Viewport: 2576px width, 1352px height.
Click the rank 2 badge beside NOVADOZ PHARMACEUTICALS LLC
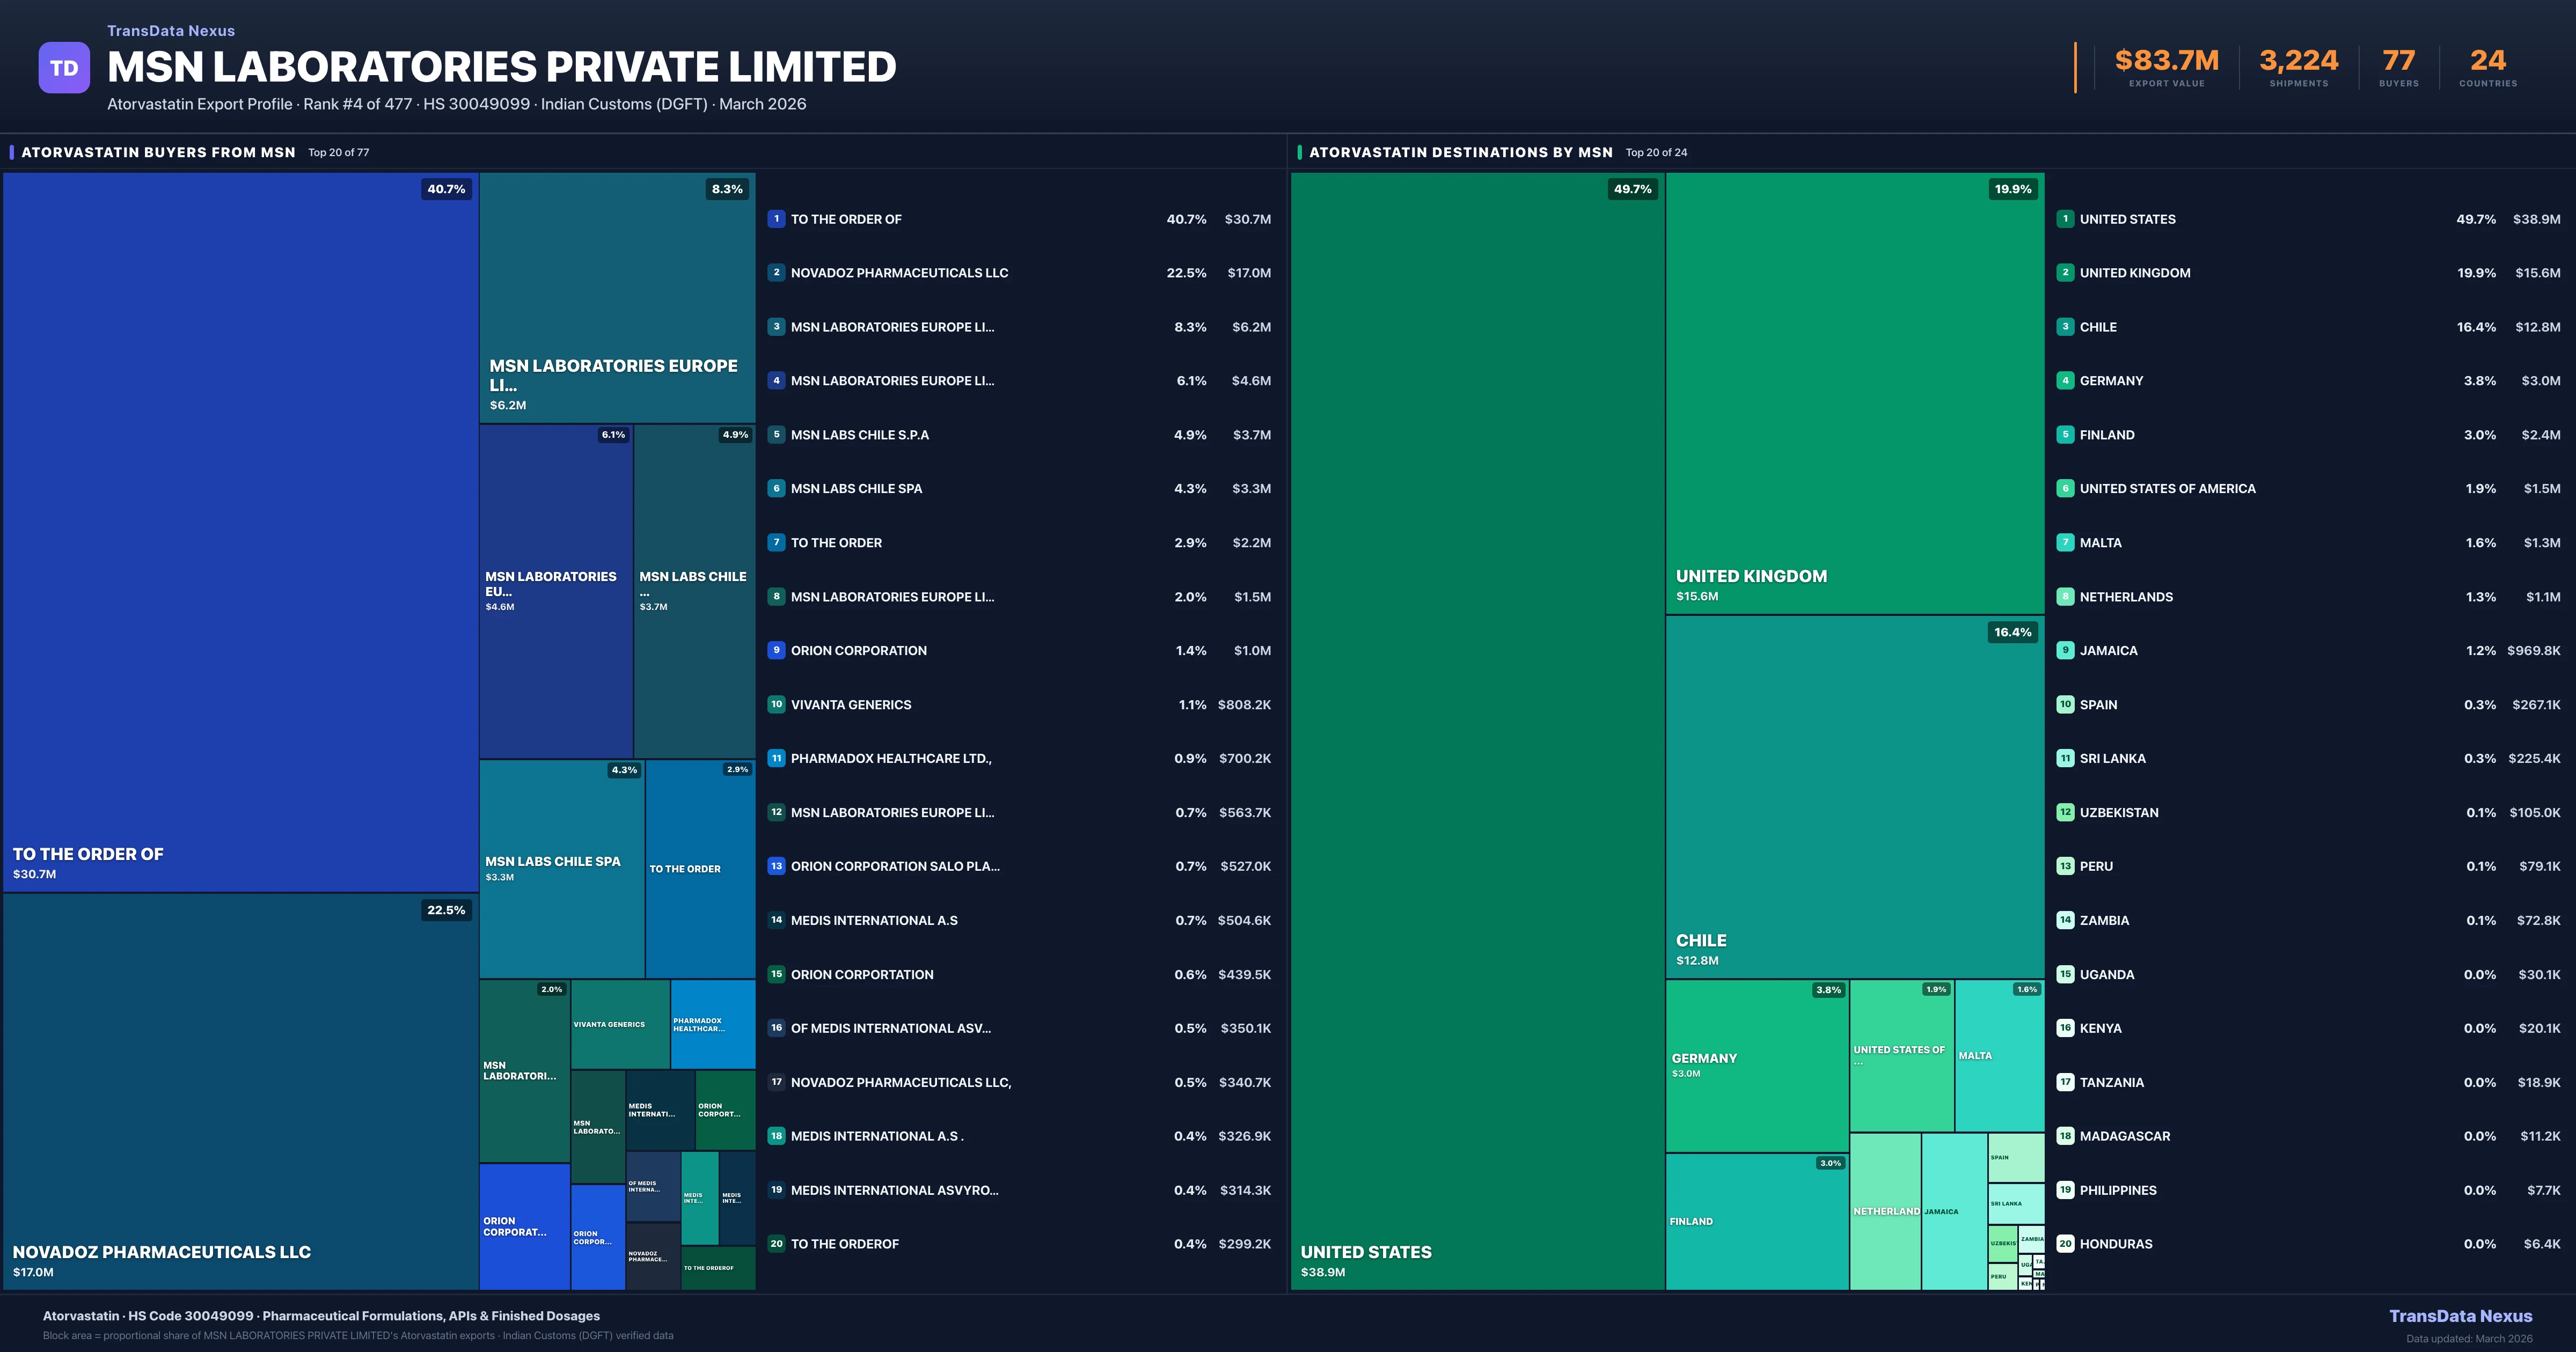(776, 272)
